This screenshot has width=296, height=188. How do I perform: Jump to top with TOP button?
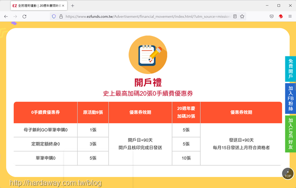[x=288, y=174]
